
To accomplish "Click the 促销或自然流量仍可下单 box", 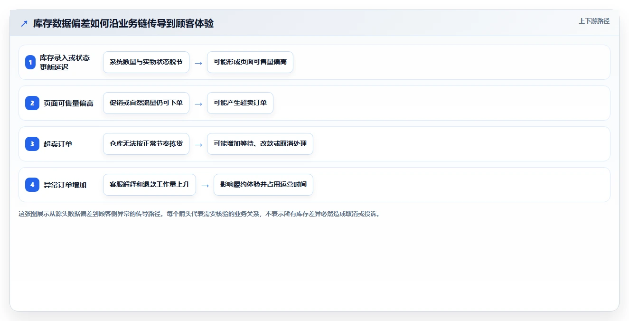I will coord(146,103).
